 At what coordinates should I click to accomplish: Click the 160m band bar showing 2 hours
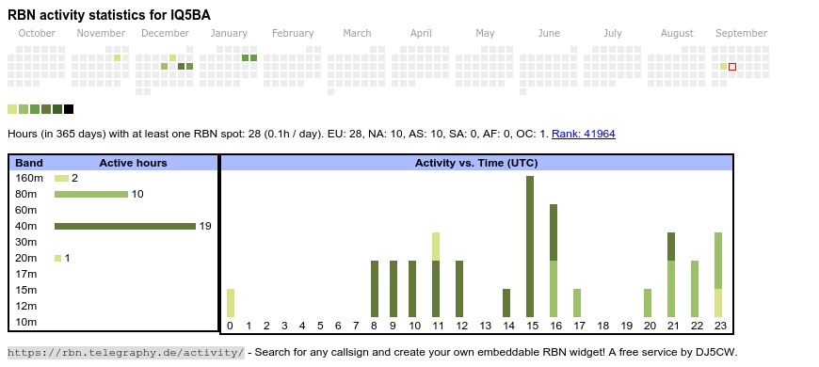pyautogui.click(x=61, y=178)
